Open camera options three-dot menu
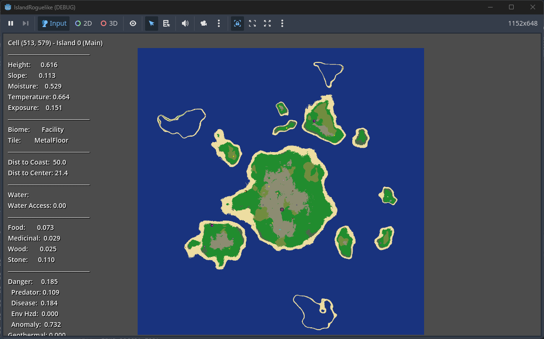The height and width of the screenshot is (339, 544). pyautogui.click(x=219, y=23)
